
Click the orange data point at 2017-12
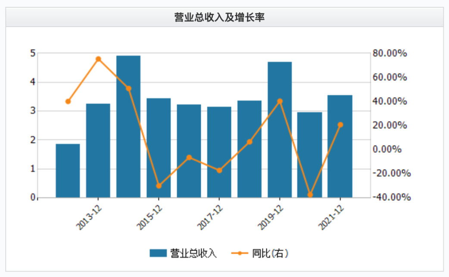(219, 170)
